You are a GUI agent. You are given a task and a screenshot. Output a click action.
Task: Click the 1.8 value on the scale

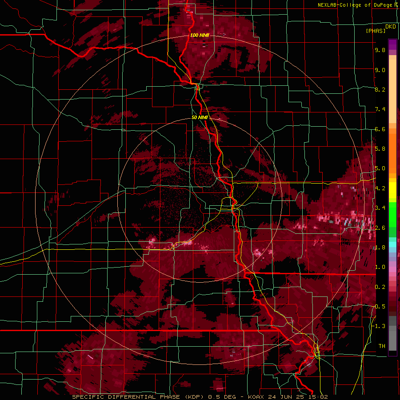pyautogui.click(x=380, y=248)
